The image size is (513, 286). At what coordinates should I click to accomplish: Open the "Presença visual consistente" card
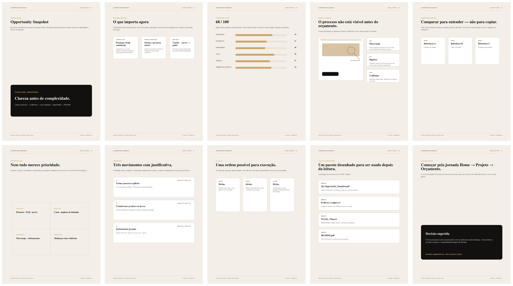(126, 47)
